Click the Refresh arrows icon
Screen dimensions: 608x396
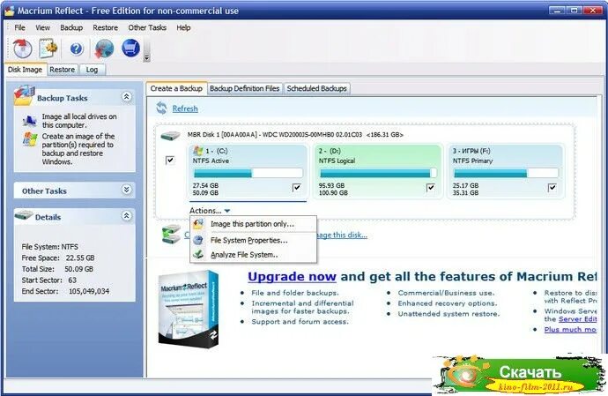coord(162,108)
